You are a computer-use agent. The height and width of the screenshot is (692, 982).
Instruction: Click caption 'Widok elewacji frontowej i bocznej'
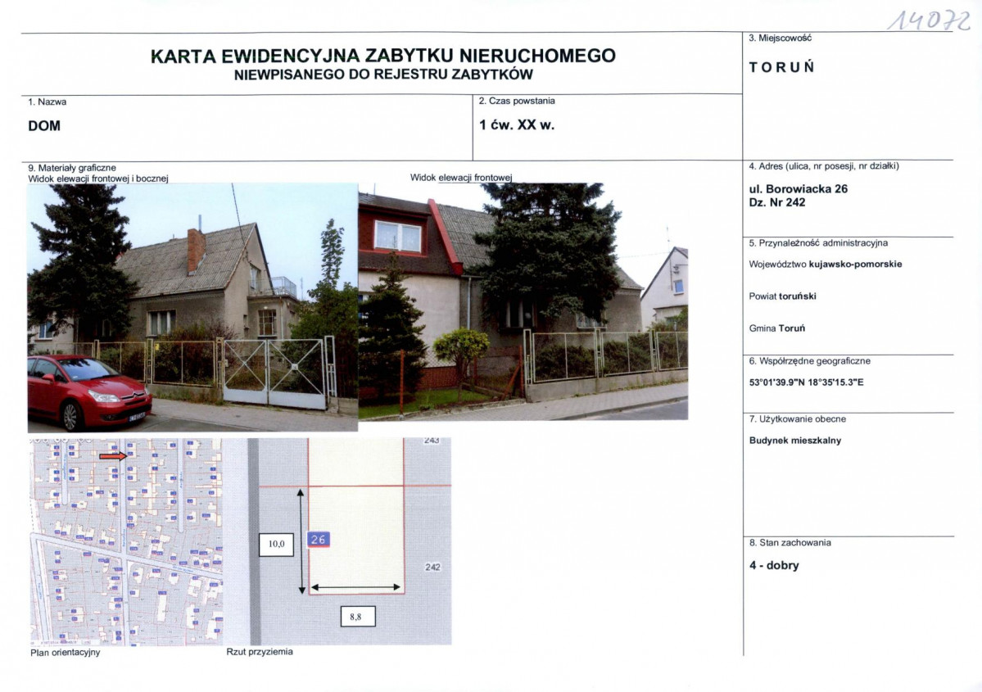click(98, 179)
